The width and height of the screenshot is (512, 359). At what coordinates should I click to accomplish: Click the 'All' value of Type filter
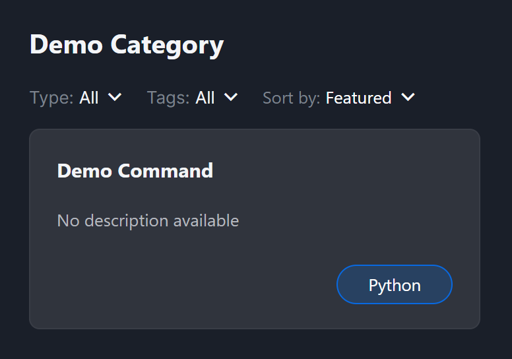89,98
